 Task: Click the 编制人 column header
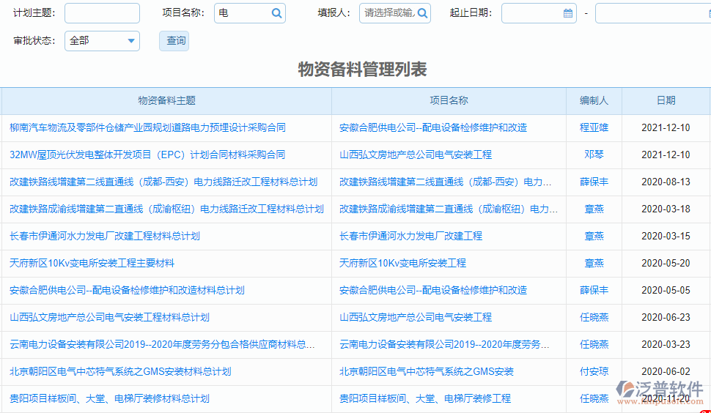click(x=594, y=100)
